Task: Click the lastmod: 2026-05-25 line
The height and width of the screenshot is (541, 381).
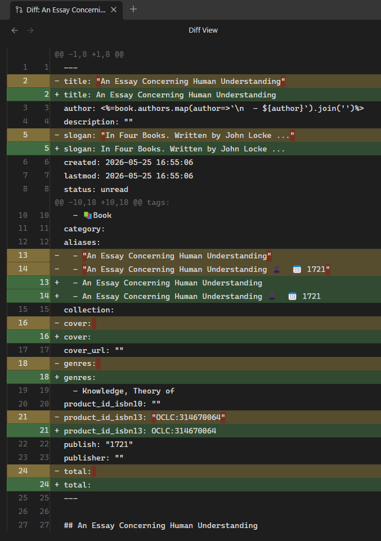Action: (128, 176)
